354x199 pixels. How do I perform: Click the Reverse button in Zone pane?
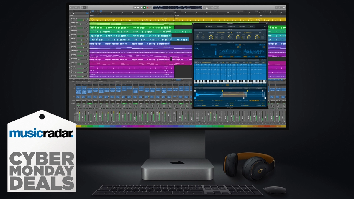pos(246,101)
